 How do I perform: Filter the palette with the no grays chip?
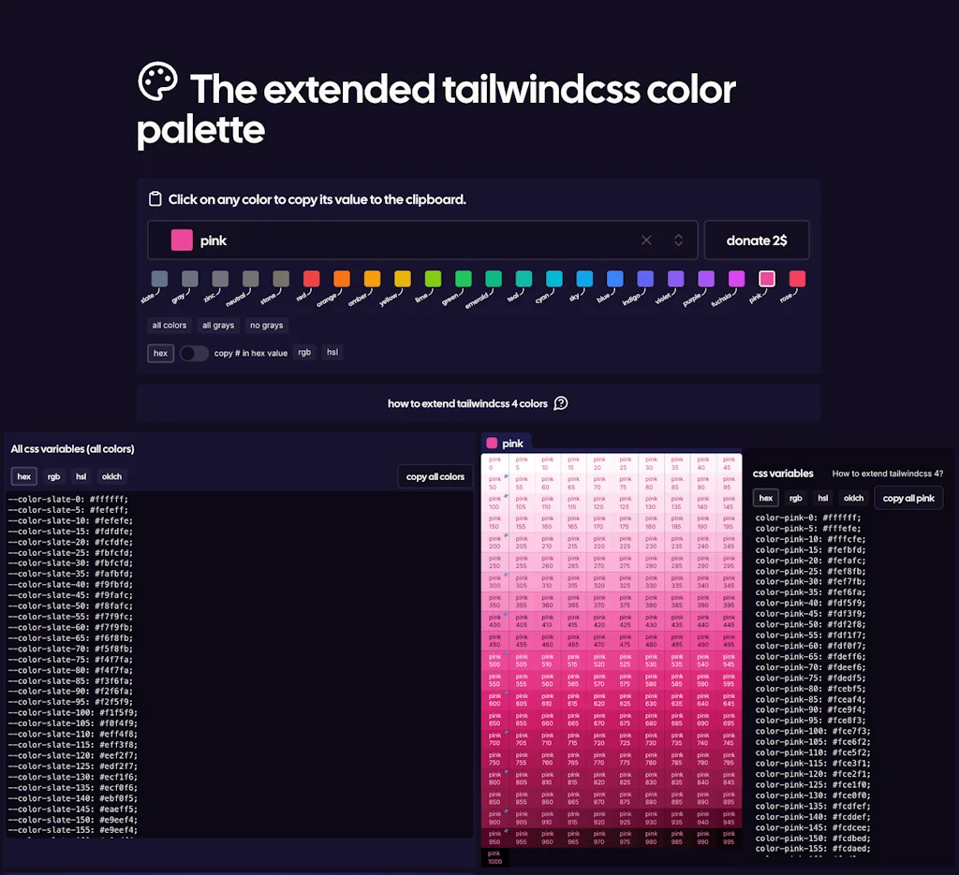point(267,326)
